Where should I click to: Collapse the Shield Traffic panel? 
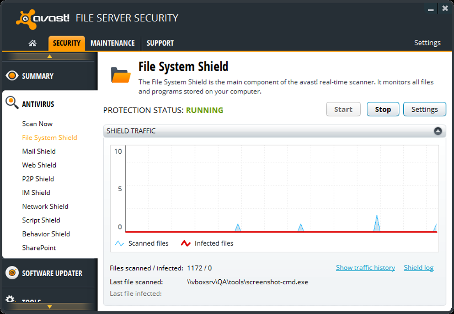click(x=438, y=131)
